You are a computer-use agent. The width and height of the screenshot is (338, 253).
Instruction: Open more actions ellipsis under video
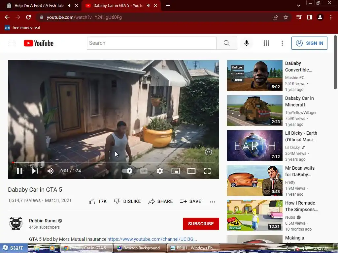click(x=213, y=202)
